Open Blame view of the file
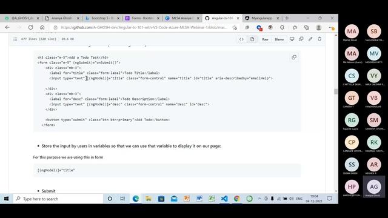 coord(279,39)
